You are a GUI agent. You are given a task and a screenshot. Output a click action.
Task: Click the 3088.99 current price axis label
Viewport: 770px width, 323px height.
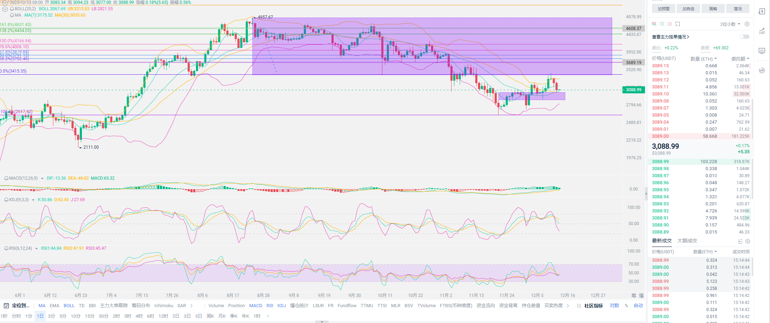coord(633,90)
